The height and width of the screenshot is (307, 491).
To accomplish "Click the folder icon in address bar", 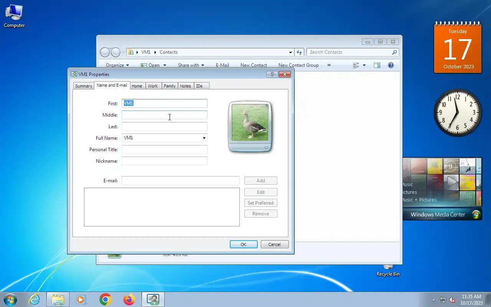I will (x=130, y=52).
